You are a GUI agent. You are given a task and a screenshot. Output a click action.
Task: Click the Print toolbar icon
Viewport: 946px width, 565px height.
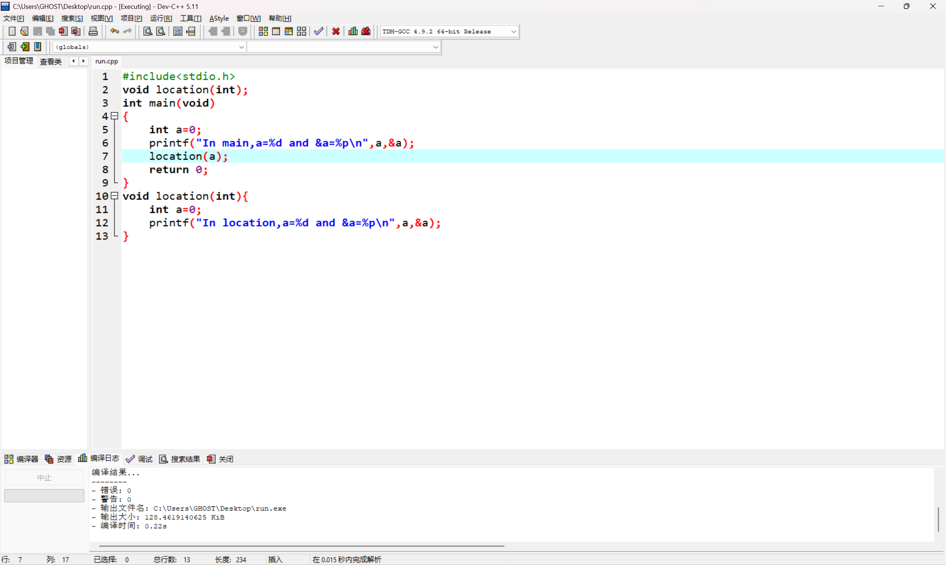93,32
